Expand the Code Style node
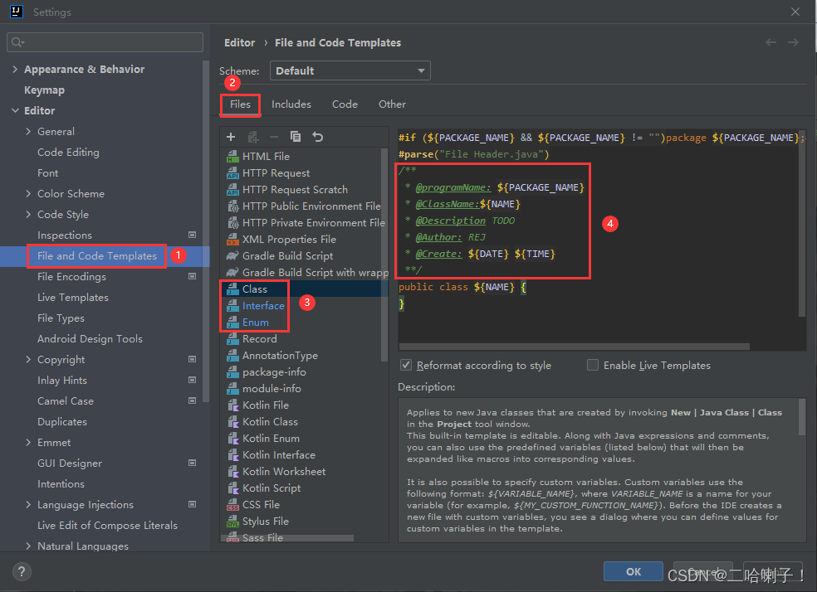The width and height of the screenshot is (817, 592). coord(28,214)
